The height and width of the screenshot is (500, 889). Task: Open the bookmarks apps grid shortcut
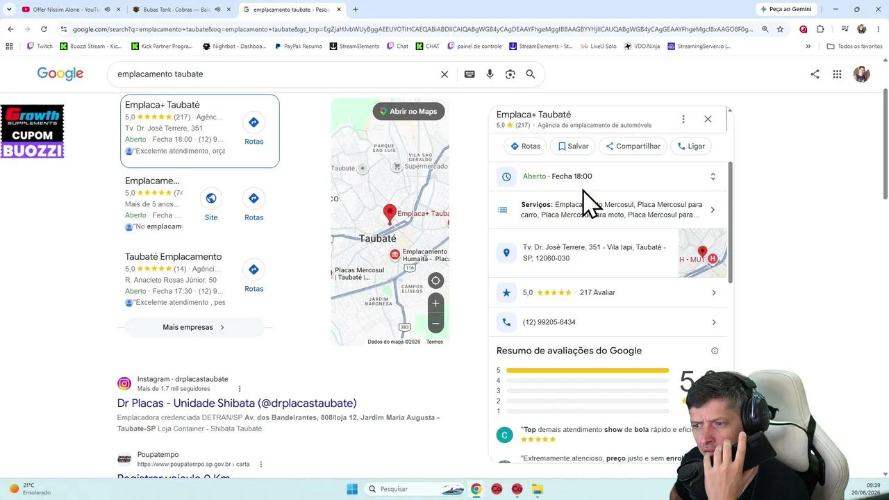[x=9, y=47]
